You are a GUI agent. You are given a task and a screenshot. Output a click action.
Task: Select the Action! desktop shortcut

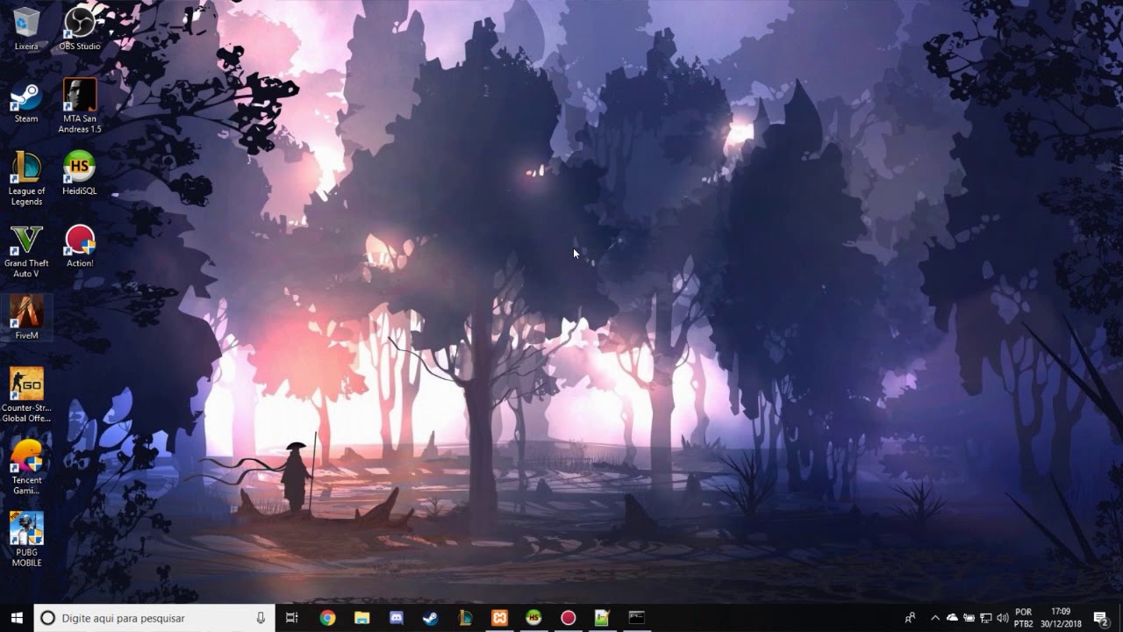point(80,246)
